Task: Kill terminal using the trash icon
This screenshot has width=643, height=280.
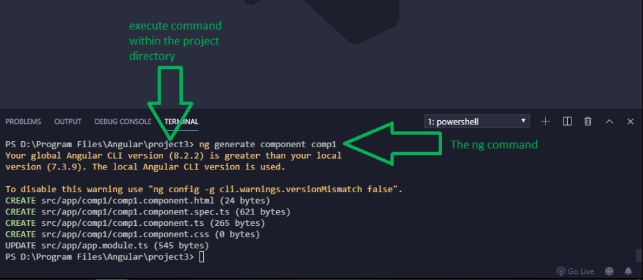Action: coord(588,121)
